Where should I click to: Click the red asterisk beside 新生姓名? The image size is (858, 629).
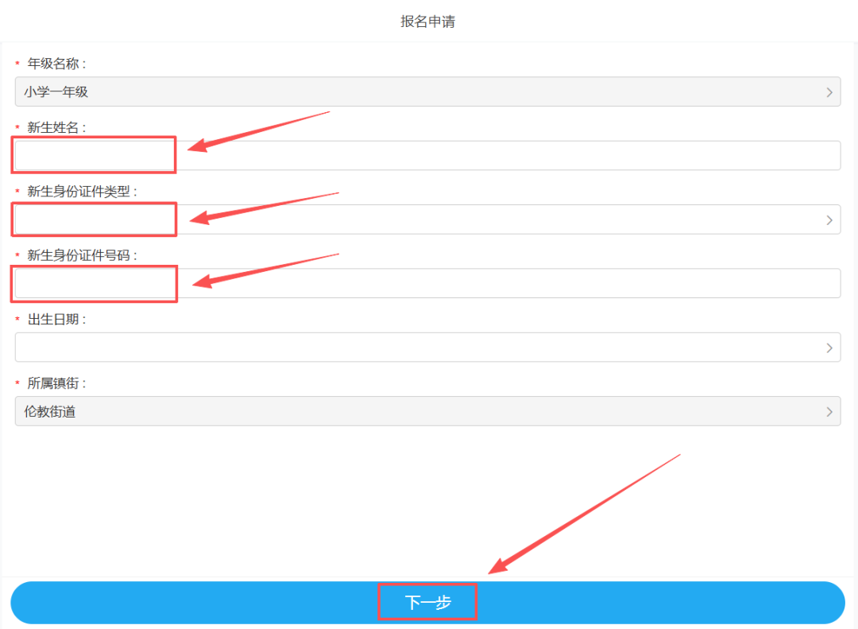click(x=16, y=126)
